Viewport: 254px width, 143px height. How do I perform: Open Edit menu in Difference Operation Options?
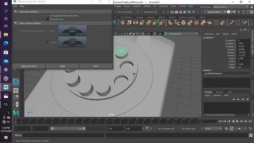15,6
